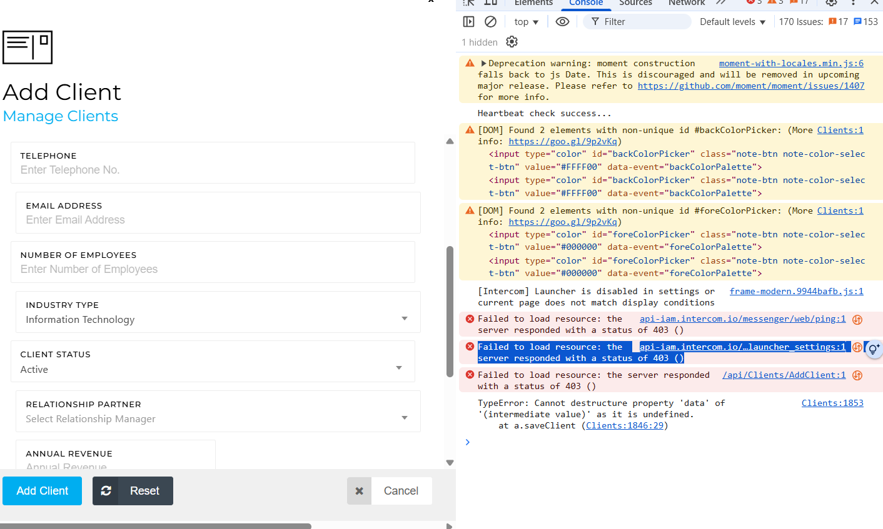
Task: Switch to the Network tab
Action: click(x=687, y=3)
